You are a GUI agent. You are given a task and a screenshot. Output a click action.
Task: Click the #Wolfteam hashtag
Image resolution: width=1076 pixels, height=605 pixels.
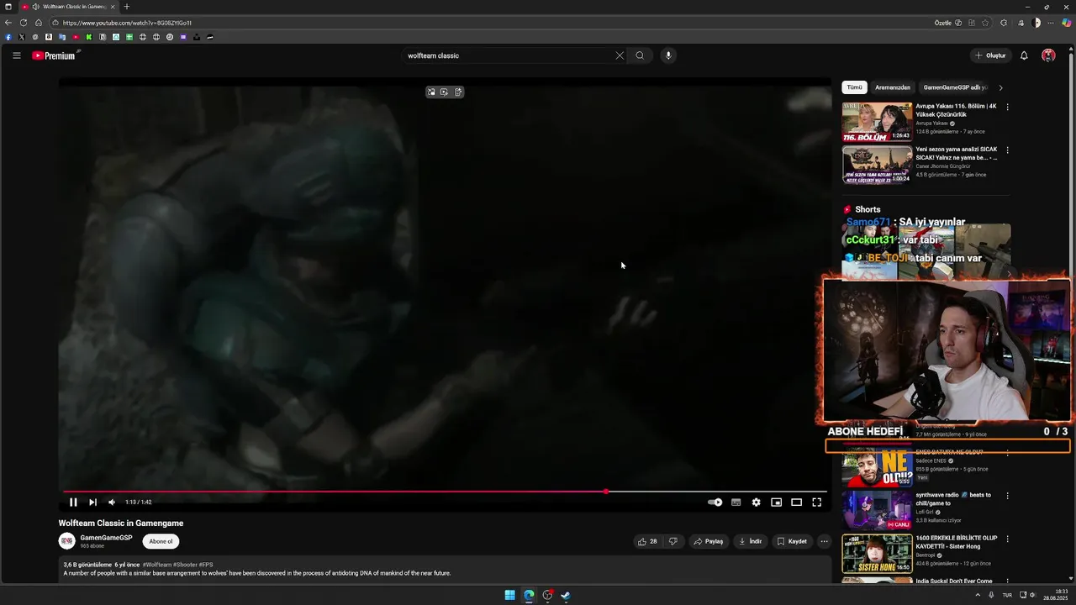pyautogui.click(x=157, y=565)
